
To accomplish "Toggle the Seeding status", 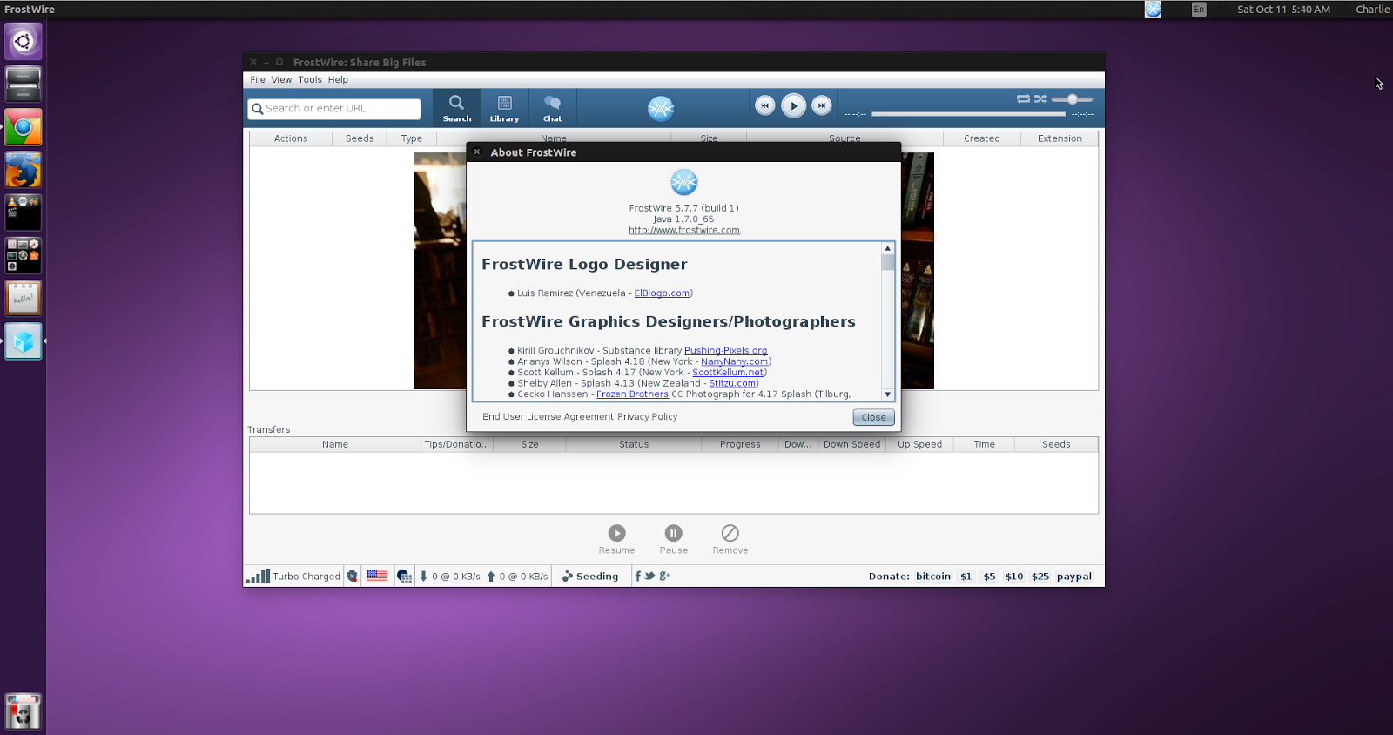I will pyautogui.click(x=590, y=577).
